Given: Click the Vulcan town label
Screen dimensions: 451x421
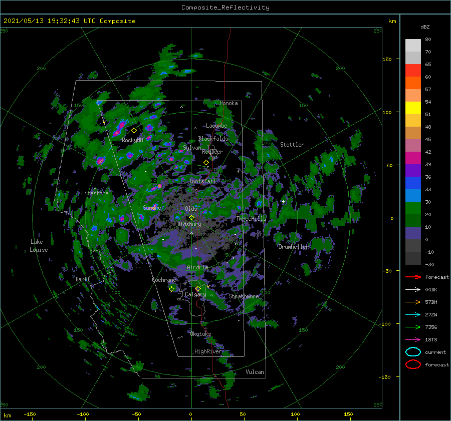Looking at the screenshot, I should coord(255,372).
